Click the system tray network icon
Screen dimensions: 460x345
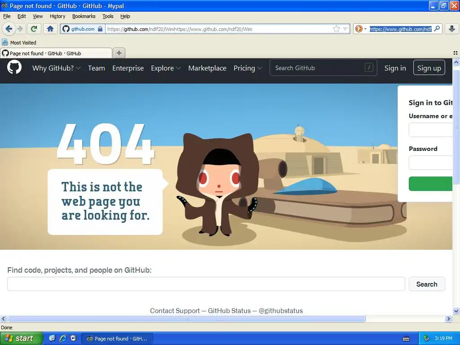pyautogui.click(x=426, y=339)
